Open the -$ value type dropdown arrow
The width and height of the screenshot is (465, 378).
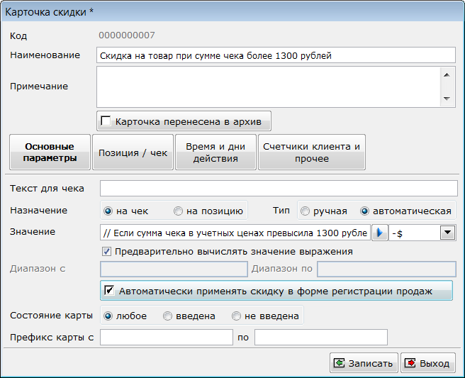coord(447,233)
